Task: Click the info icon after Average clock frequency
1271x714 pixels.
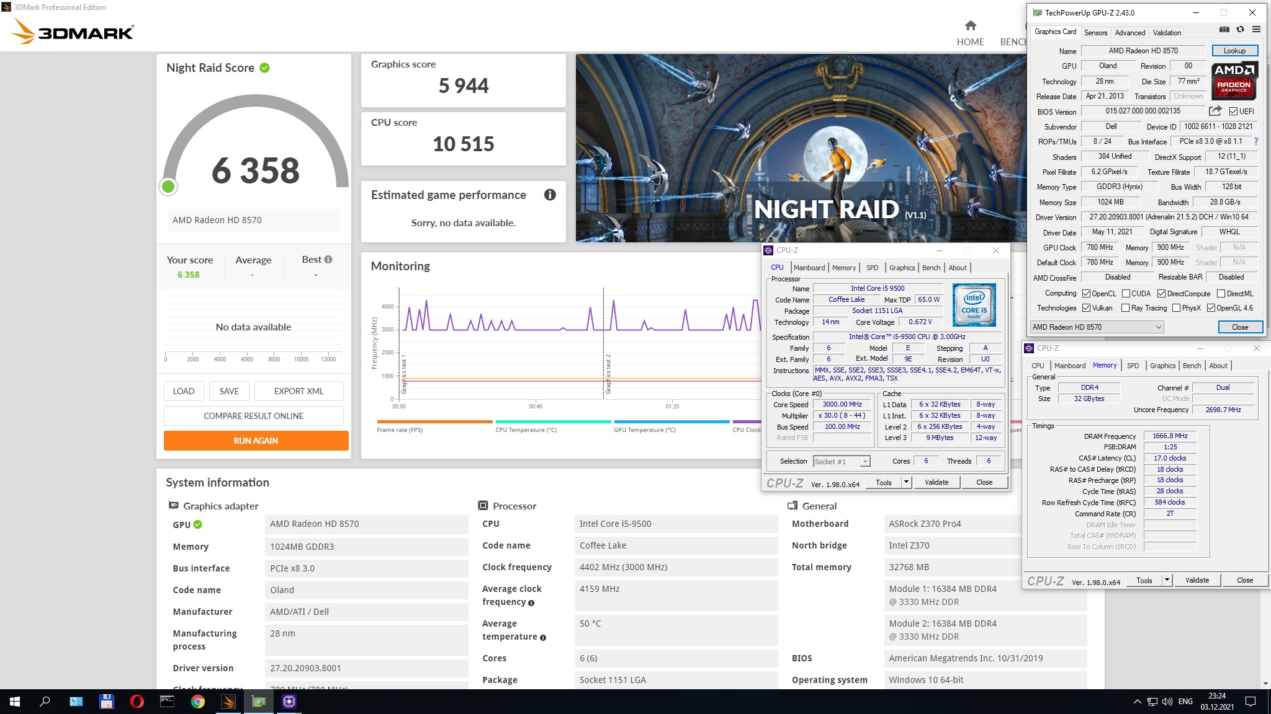Action: [531, 602]
